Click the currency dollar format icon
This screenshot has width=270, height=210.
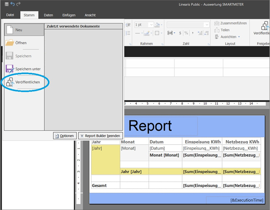point(180,33)
